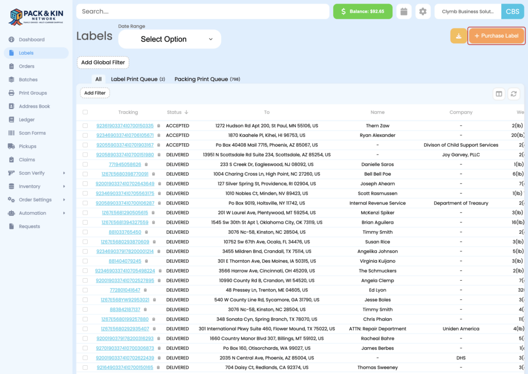This screenshot has width=528, height=374.
Task: Click the Purchase Label button
Action: tap(496, 37)
